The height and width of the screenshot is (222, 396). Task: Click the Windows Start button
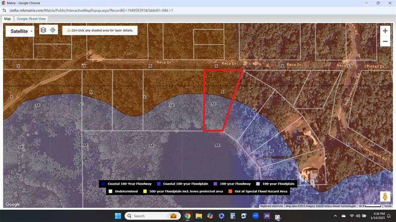(118, 216)
